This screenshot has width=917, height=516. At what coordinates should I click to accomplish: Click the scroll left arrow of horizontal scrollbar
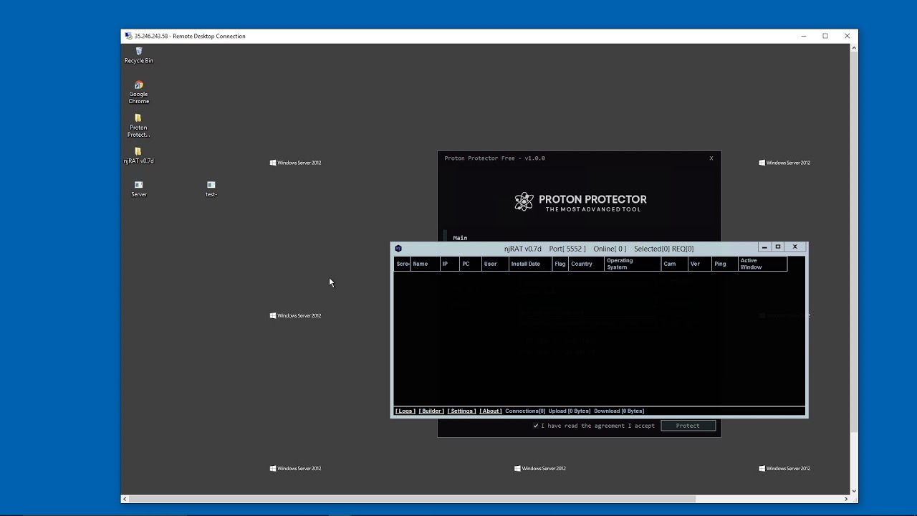(125, 499)
